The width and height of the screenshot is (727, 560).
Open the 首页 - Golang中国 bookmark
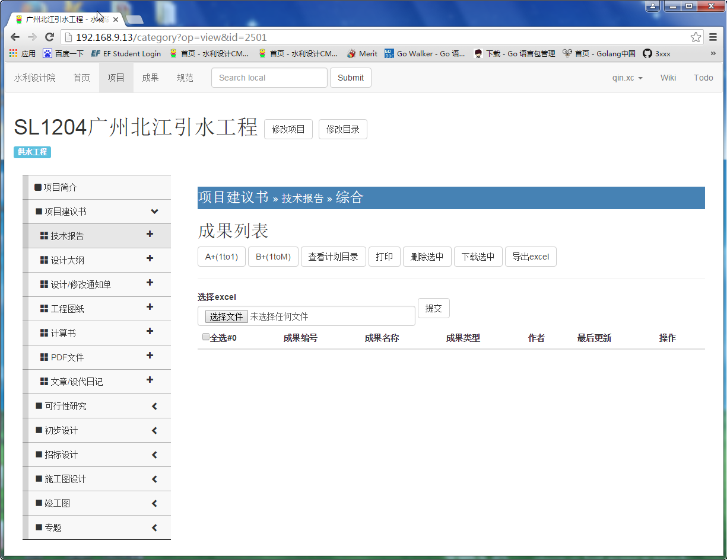(599, 53)
